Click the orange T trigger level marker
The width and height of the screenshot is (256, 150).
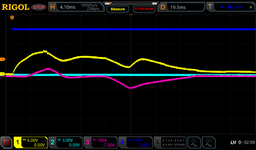(x=3, y=59)
